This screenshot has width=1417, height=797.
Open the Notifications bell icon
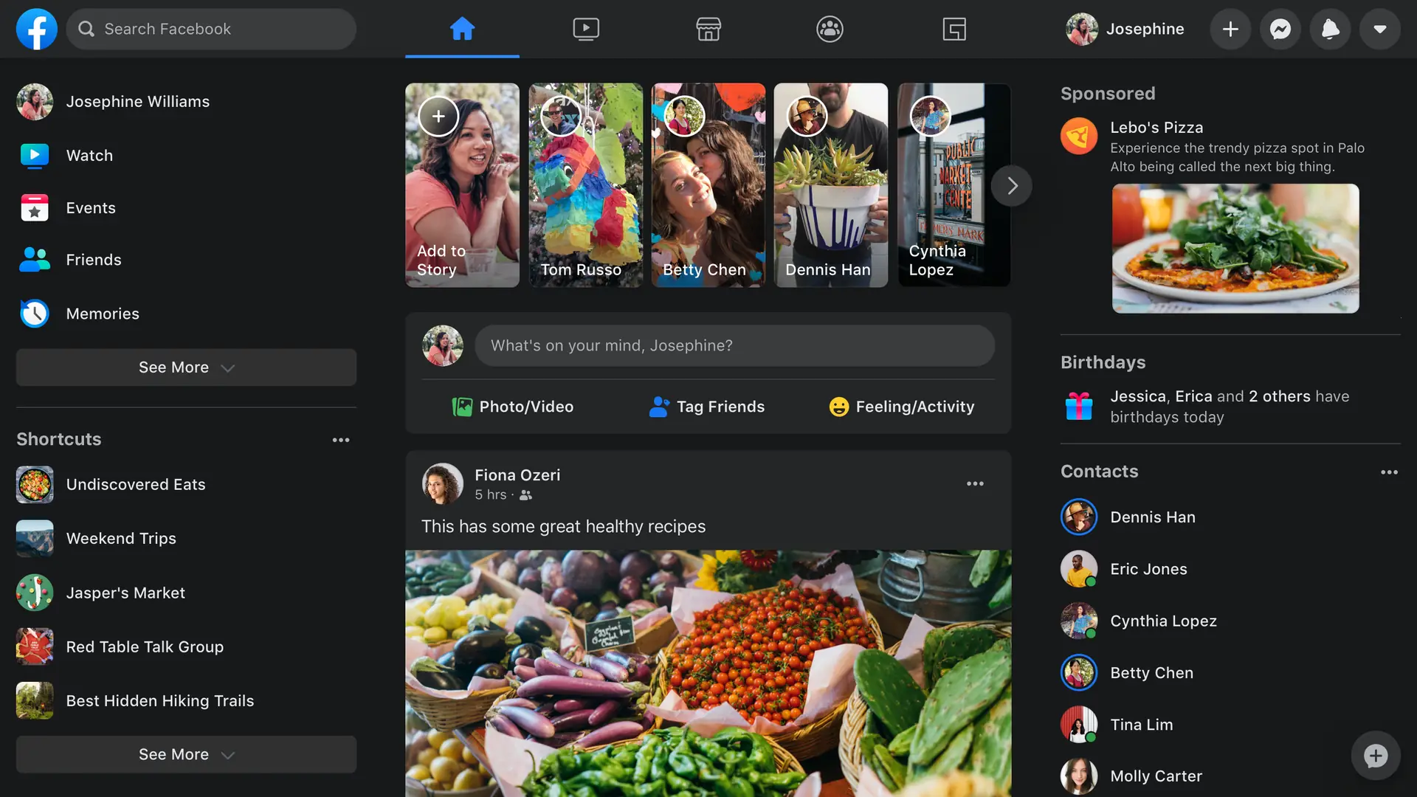click(x=1329, y=28)
